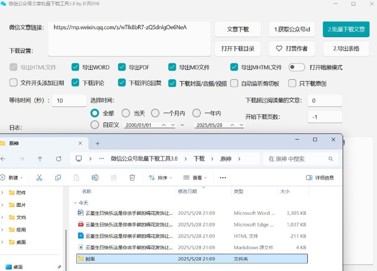
Task: Add a new Explorer tab with plus
Action: [x=98, y=143]
